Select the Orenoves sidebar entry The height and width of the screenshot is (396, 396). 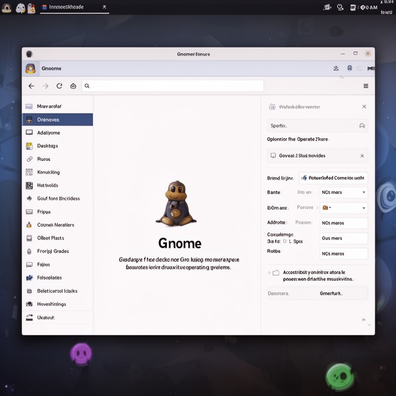[x=58, y=119]
